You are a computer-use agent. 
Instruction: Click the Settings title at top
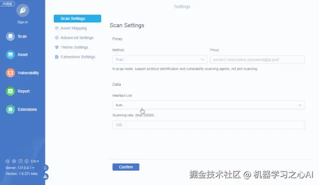(x=182, y=6)
